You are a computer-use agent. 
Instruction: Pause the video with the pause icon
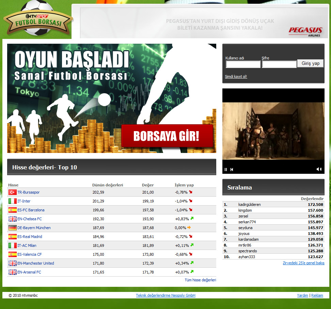(226, 170)
